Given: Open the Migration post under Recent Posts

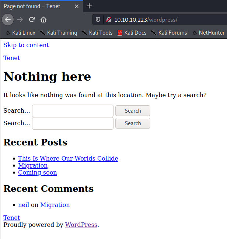Looking at the screenshot, I should coord(33,165).
